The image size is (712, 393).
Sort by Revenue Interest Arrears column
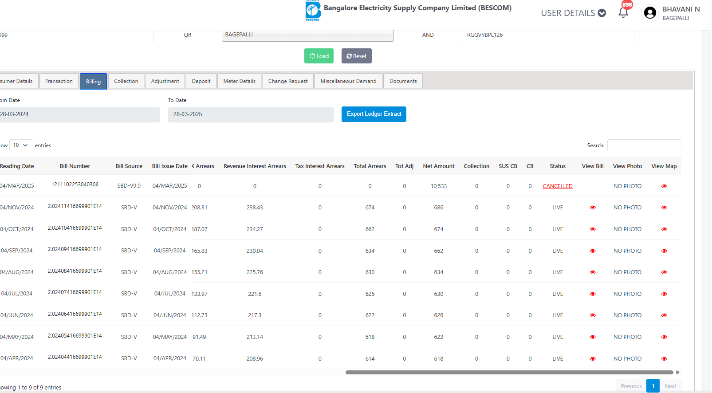point(255,166)
